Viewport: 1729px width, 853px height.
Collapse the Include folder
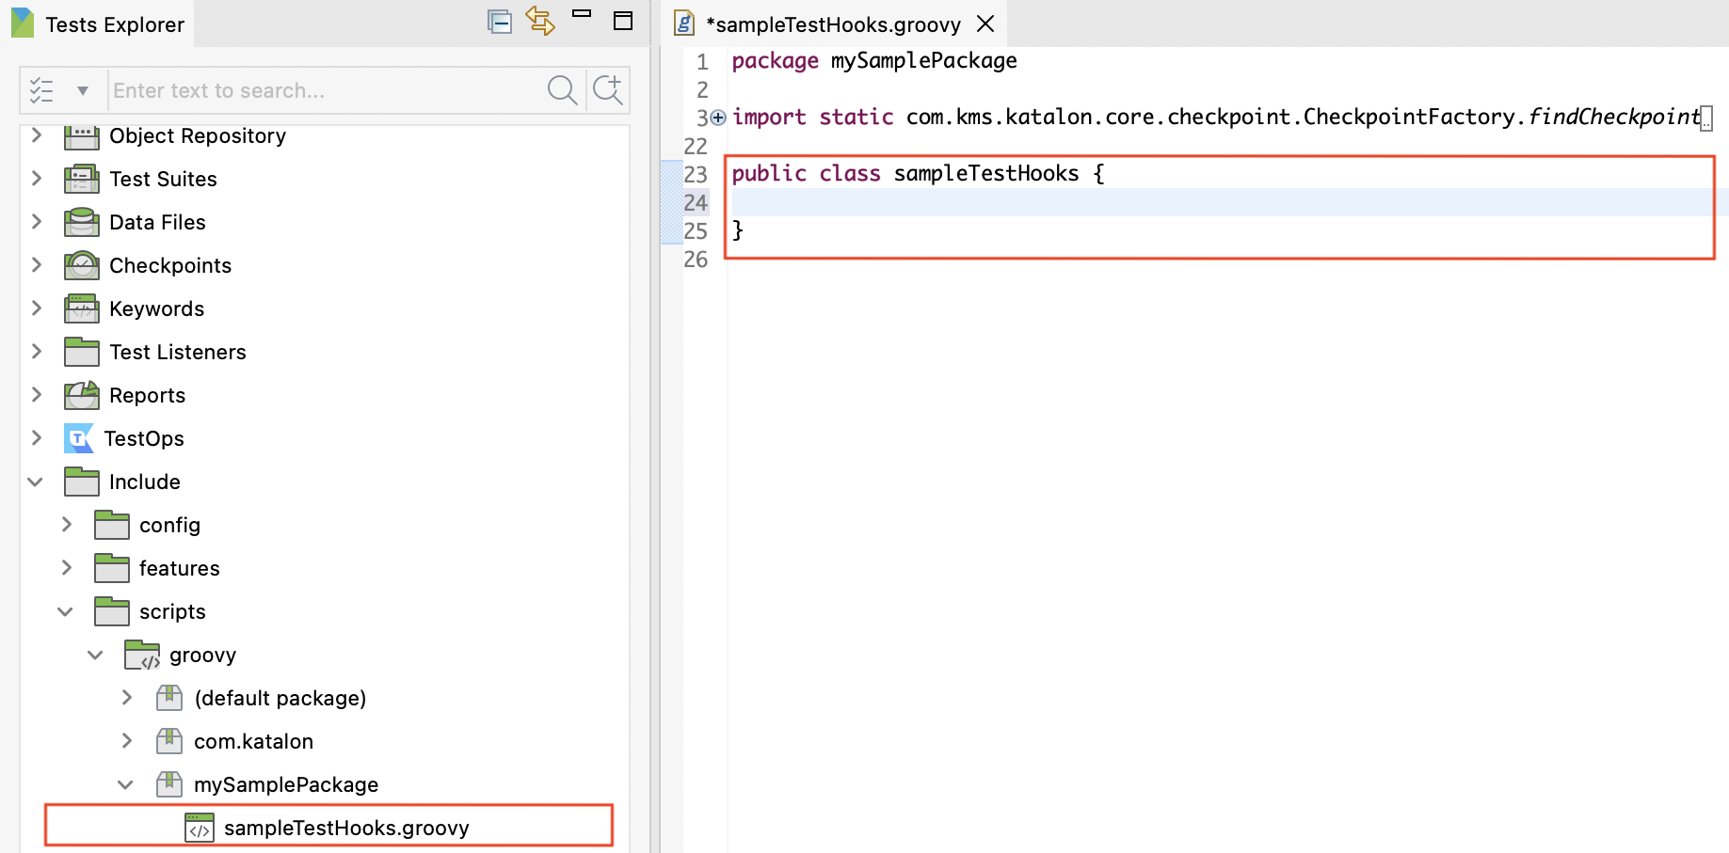pyautogui.click(x=36, y=482)
